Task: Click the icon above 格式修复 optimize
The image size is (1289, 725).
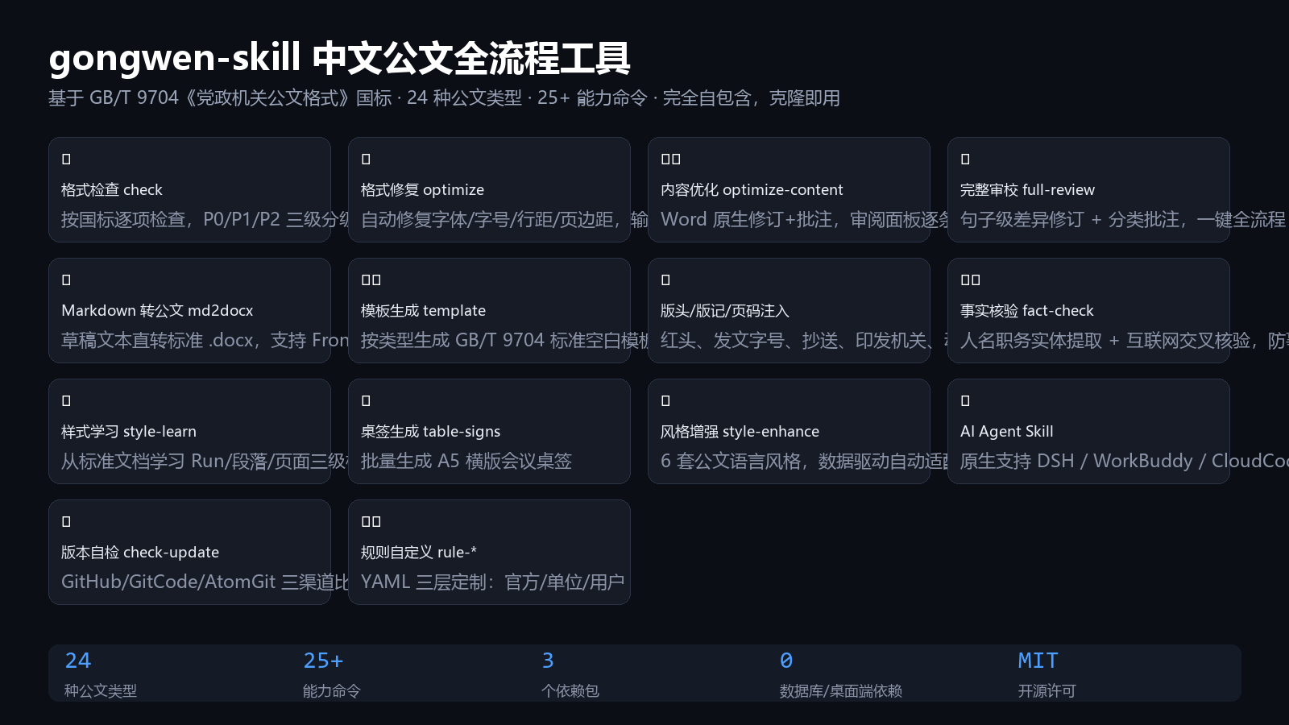Action: pyautogui.click(x=366, y=159)
